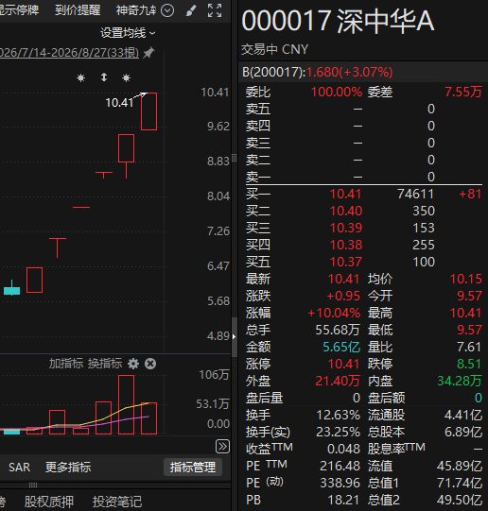Screen dimensions: 488x511
Task: Click 量比 value 7.61
Action: [x=469, y=347]
